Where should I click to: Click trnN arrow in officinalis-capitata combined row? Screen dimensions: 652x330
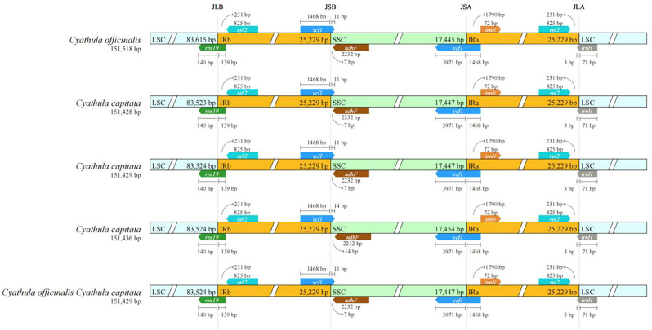[491, 282]
